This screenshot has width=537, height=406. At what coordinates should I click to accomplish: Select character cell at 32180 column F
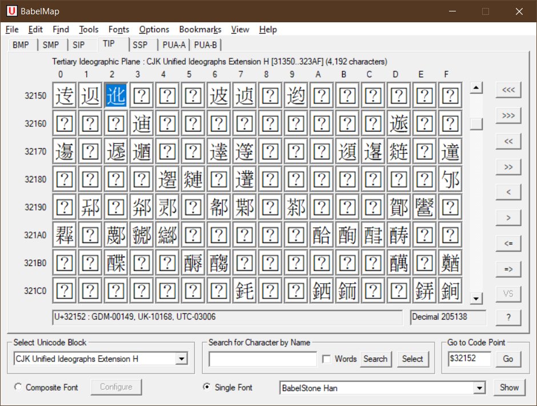[450, 180]
